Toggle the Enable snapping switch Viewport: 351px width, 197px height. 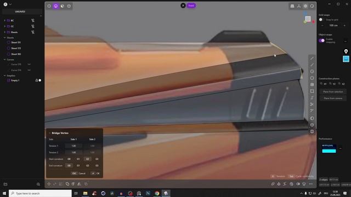click(x=322, y=40)
